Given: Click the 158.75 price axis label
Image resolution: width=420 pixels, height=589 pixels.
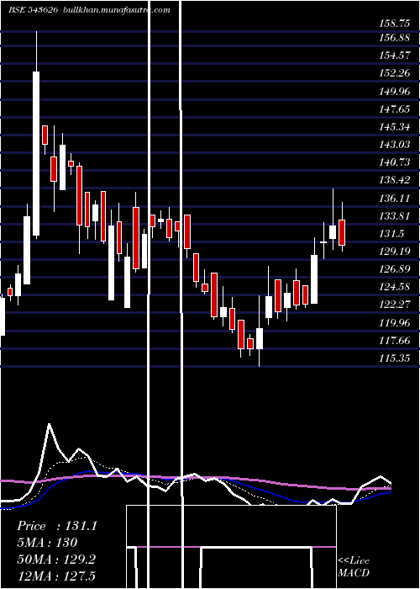Looking at the screenshot, I should click(394, 24).
